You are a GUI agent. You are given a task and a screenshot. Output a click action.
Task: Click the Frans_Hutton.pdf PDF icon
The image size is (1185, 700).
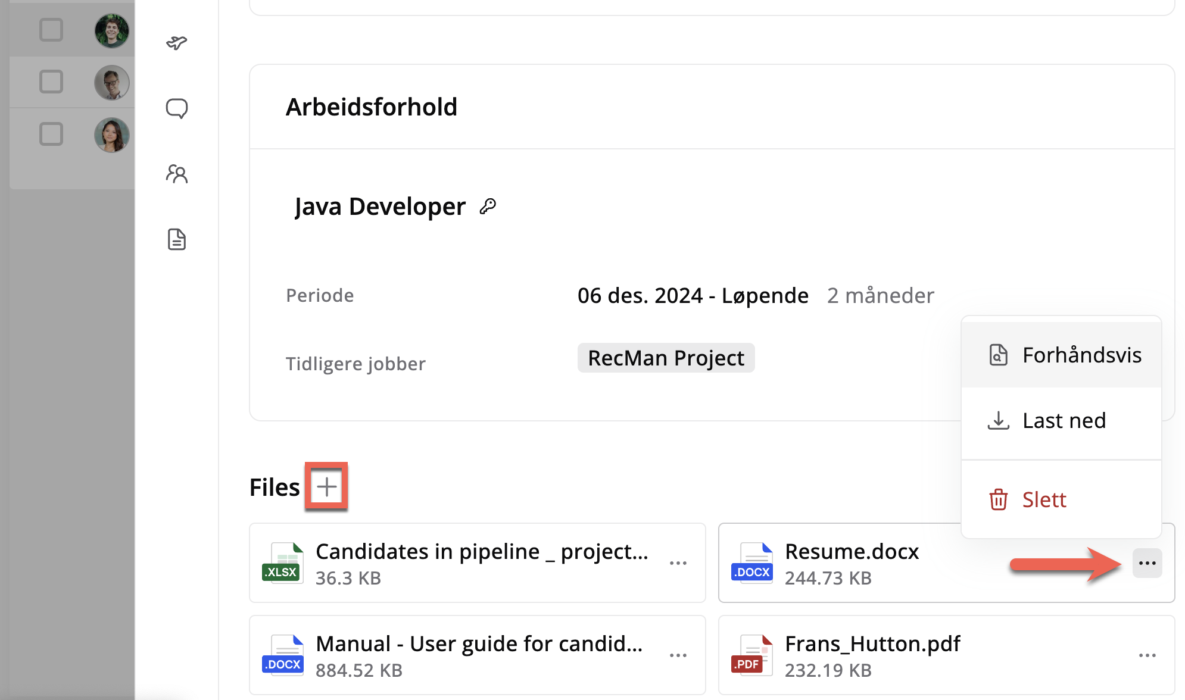(752, 655)
